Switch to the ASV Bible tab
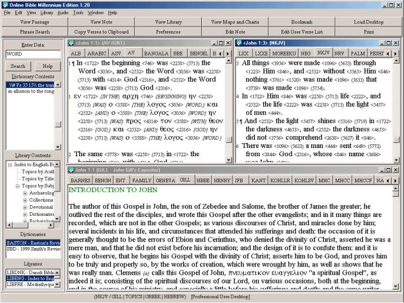 tap(116, 54)
